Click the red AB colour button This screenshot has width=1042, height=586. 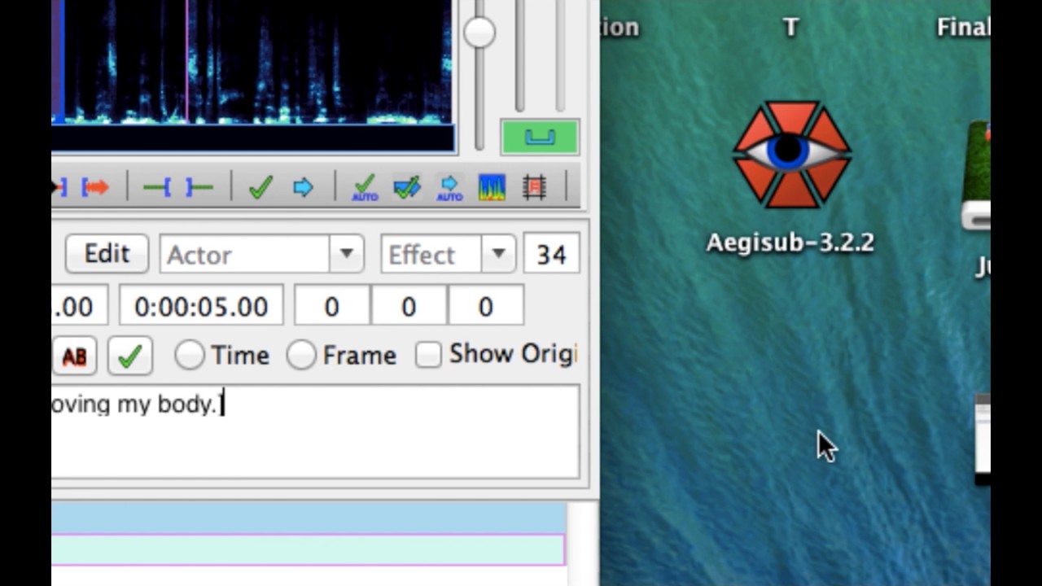74,356
